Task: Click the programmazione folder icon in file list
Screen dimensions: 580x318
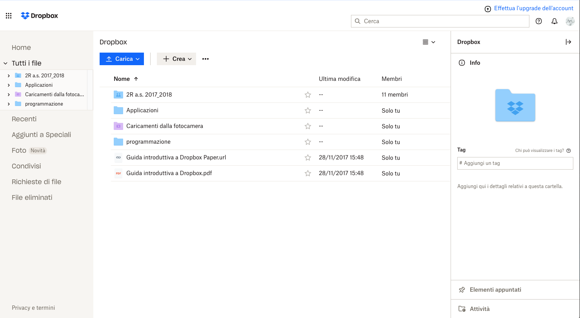Action: (118, 142)
